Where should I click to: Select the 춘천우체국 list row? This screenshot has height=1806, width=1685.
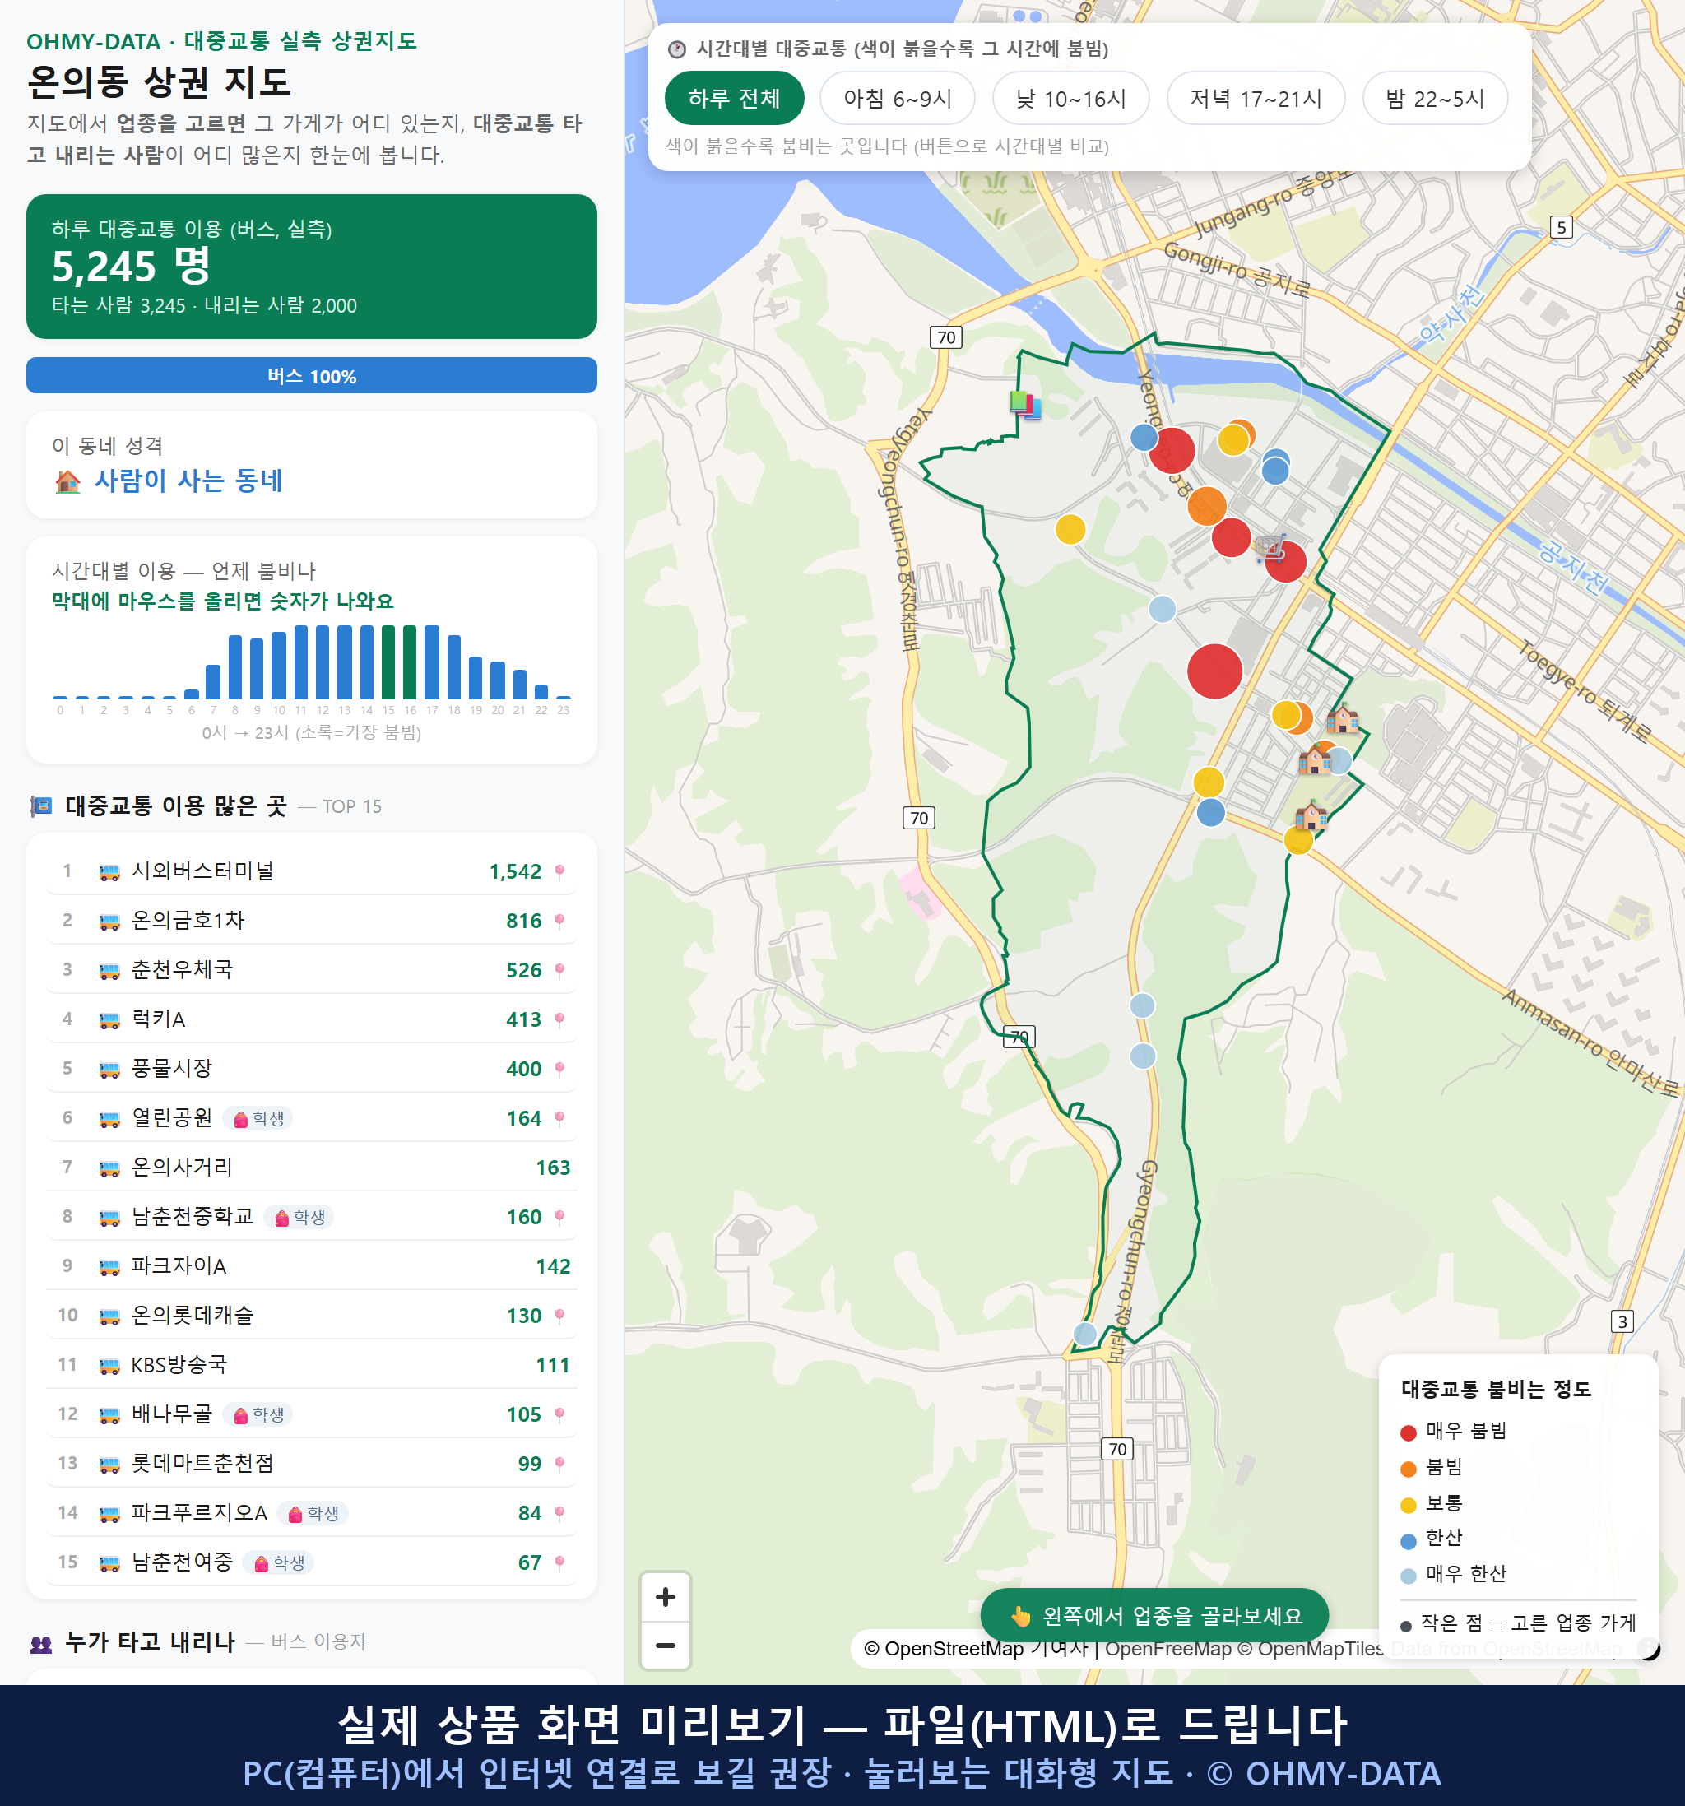312,969
